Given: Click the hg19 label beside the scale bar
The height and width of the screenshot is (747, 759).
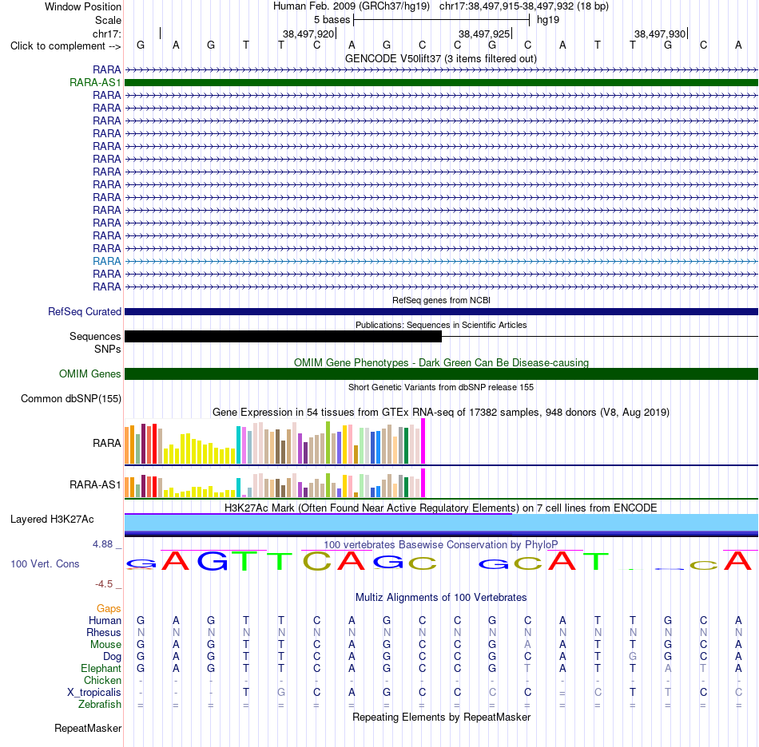Looking at the screenshot, I should coord(548,20).
